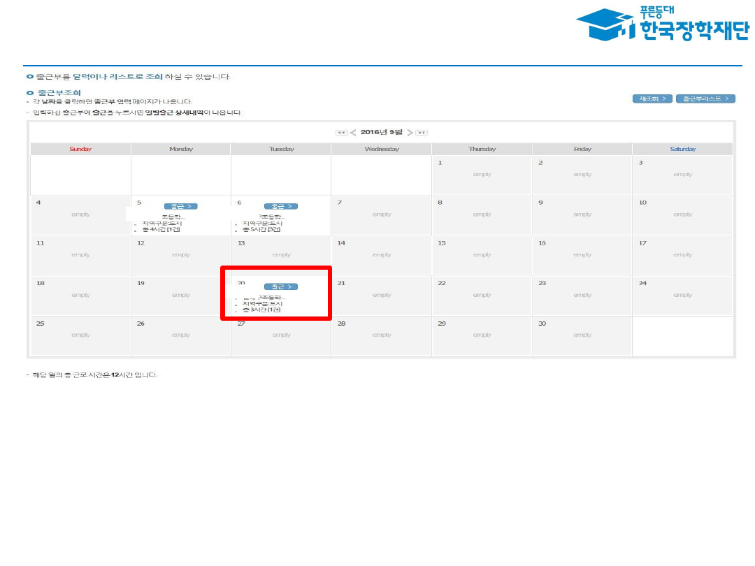Click the next month single arrow
This screenshot has width=755, height=566.
(410, 133)
